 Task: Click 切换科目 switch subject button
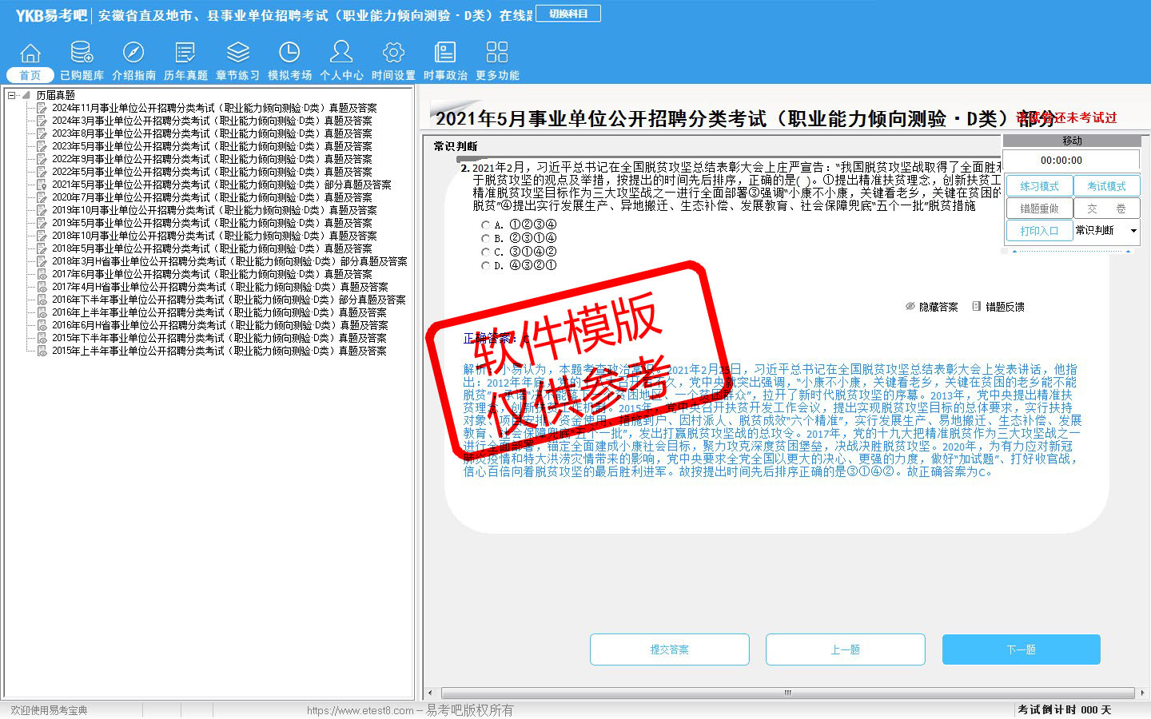568,14
